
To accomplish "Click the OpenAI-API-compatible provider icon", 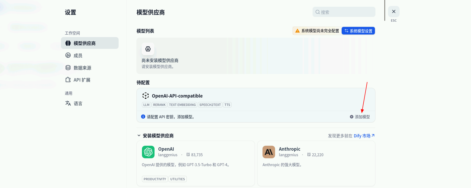I will coord(145,96).
